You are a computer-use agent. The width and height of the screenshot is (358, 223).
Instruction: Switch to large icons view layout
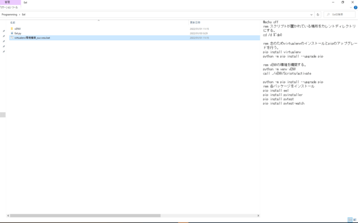(355, 220)
